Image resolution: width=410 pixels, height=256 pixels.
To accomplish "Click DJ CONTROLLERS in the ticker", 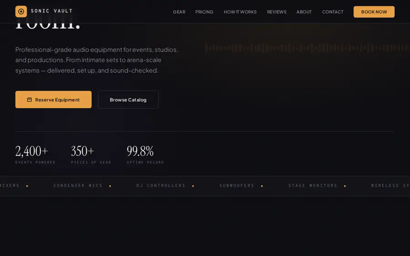I will pos(161,186).
